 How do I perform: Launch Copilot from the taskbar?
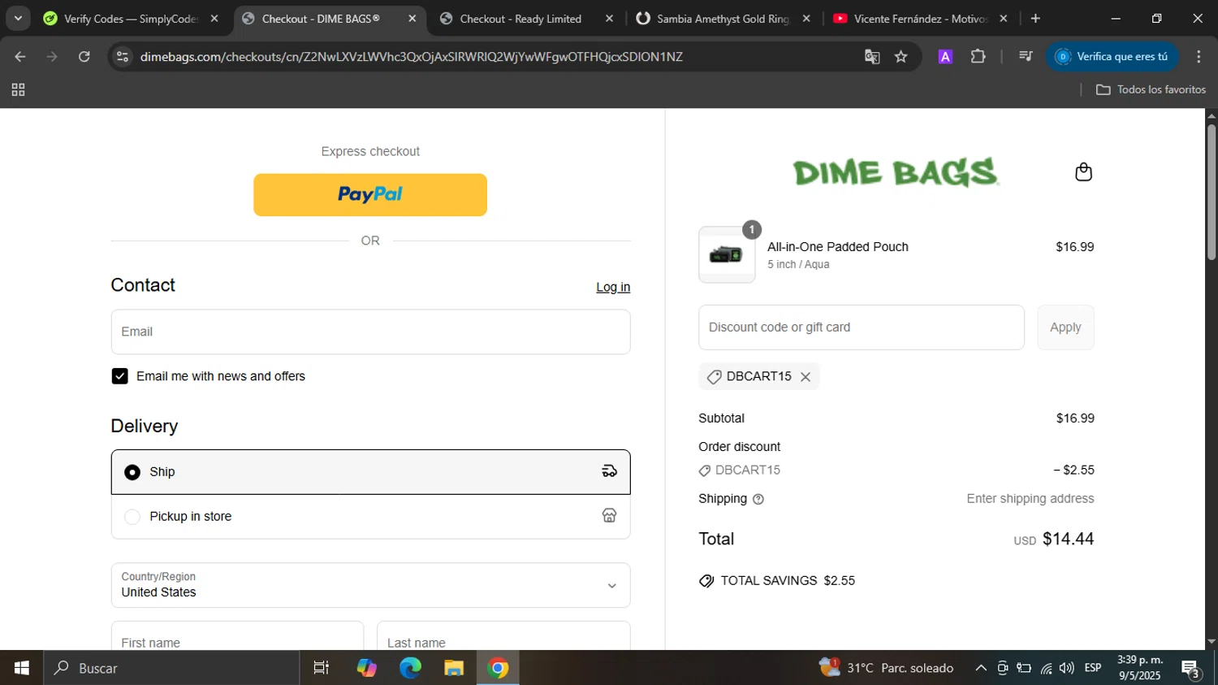pos(366,668)
